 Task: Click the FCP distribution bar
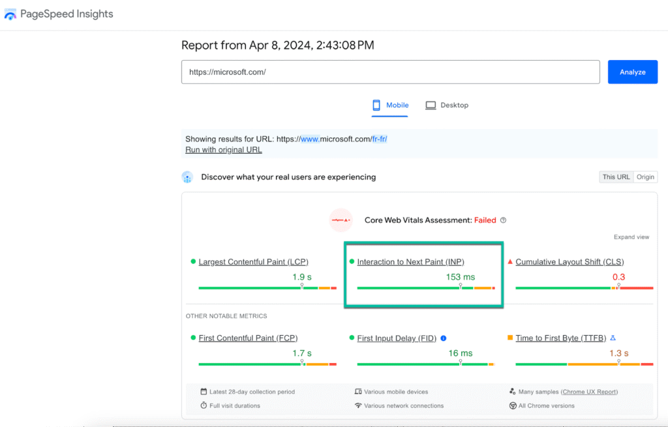point(267,364)
